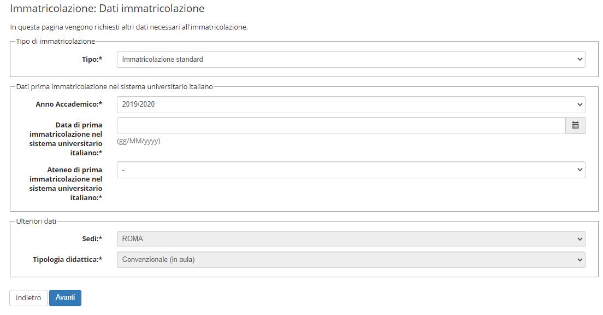Click the "Ateneo di prima immatricolazione" label
Image resolution: width=603 pixels, height=315 pixels.
point(66,184)
